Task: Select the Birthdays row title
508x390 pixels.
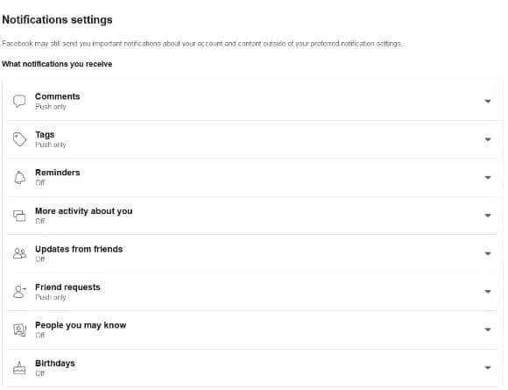Action: click(x=55, y=363)
